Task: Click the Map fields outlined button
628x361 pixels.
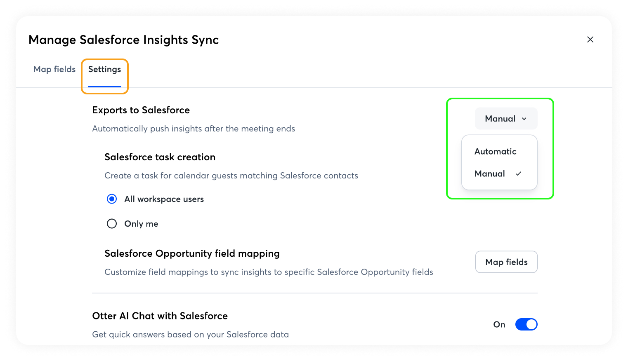Action: (506, 262)
